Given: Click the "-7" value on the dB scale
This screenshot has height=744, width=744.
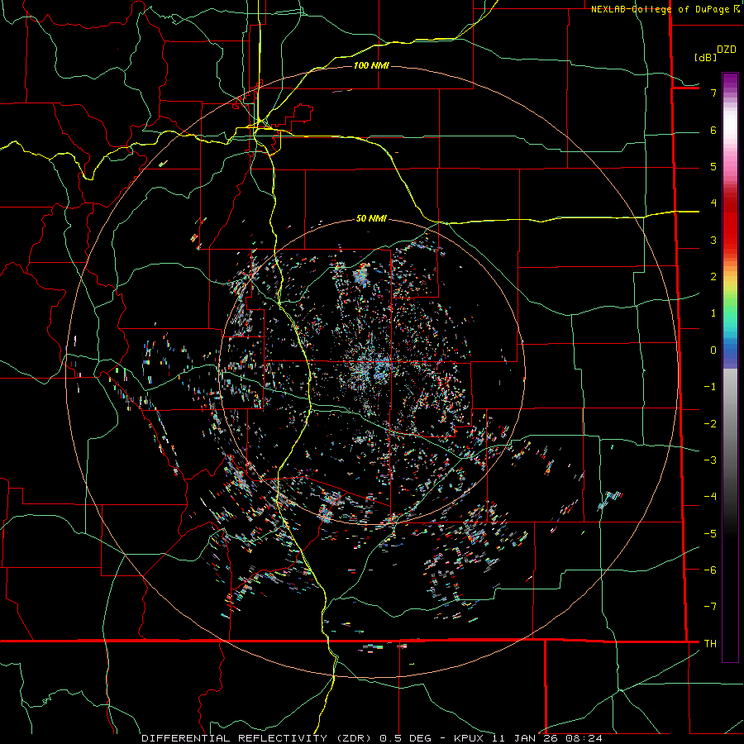Looking at the screenshot, I should [710, 607].
